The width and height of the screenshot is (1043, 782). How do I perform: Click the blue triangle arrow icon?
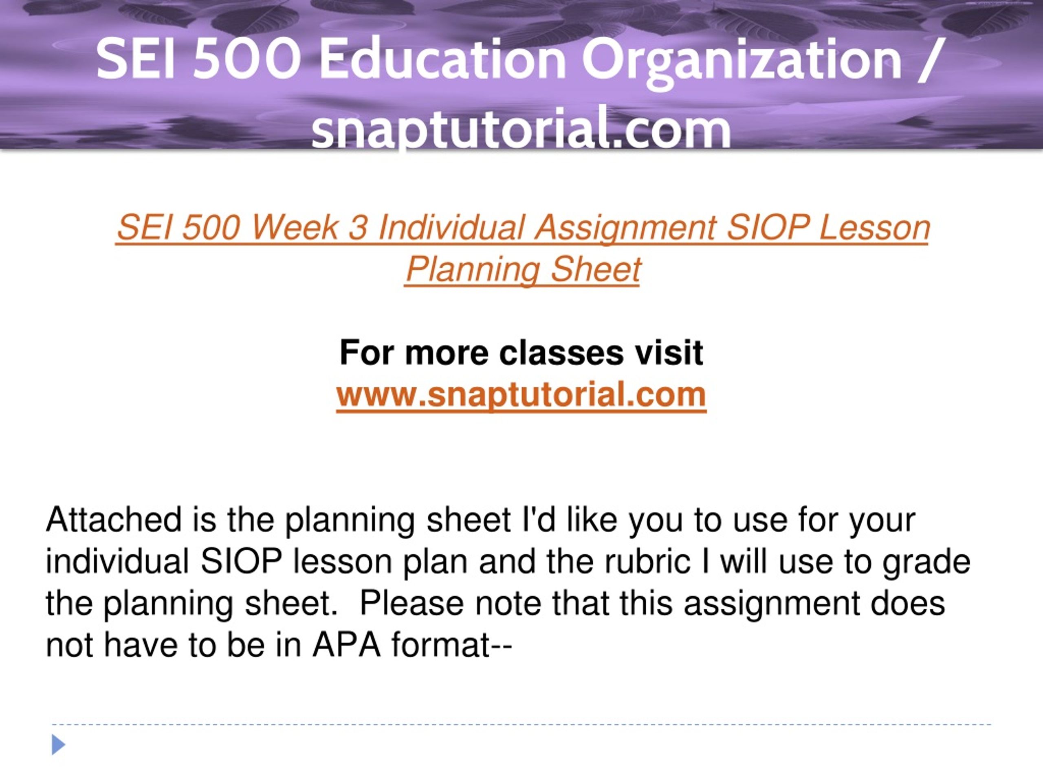tap(59, 745)
